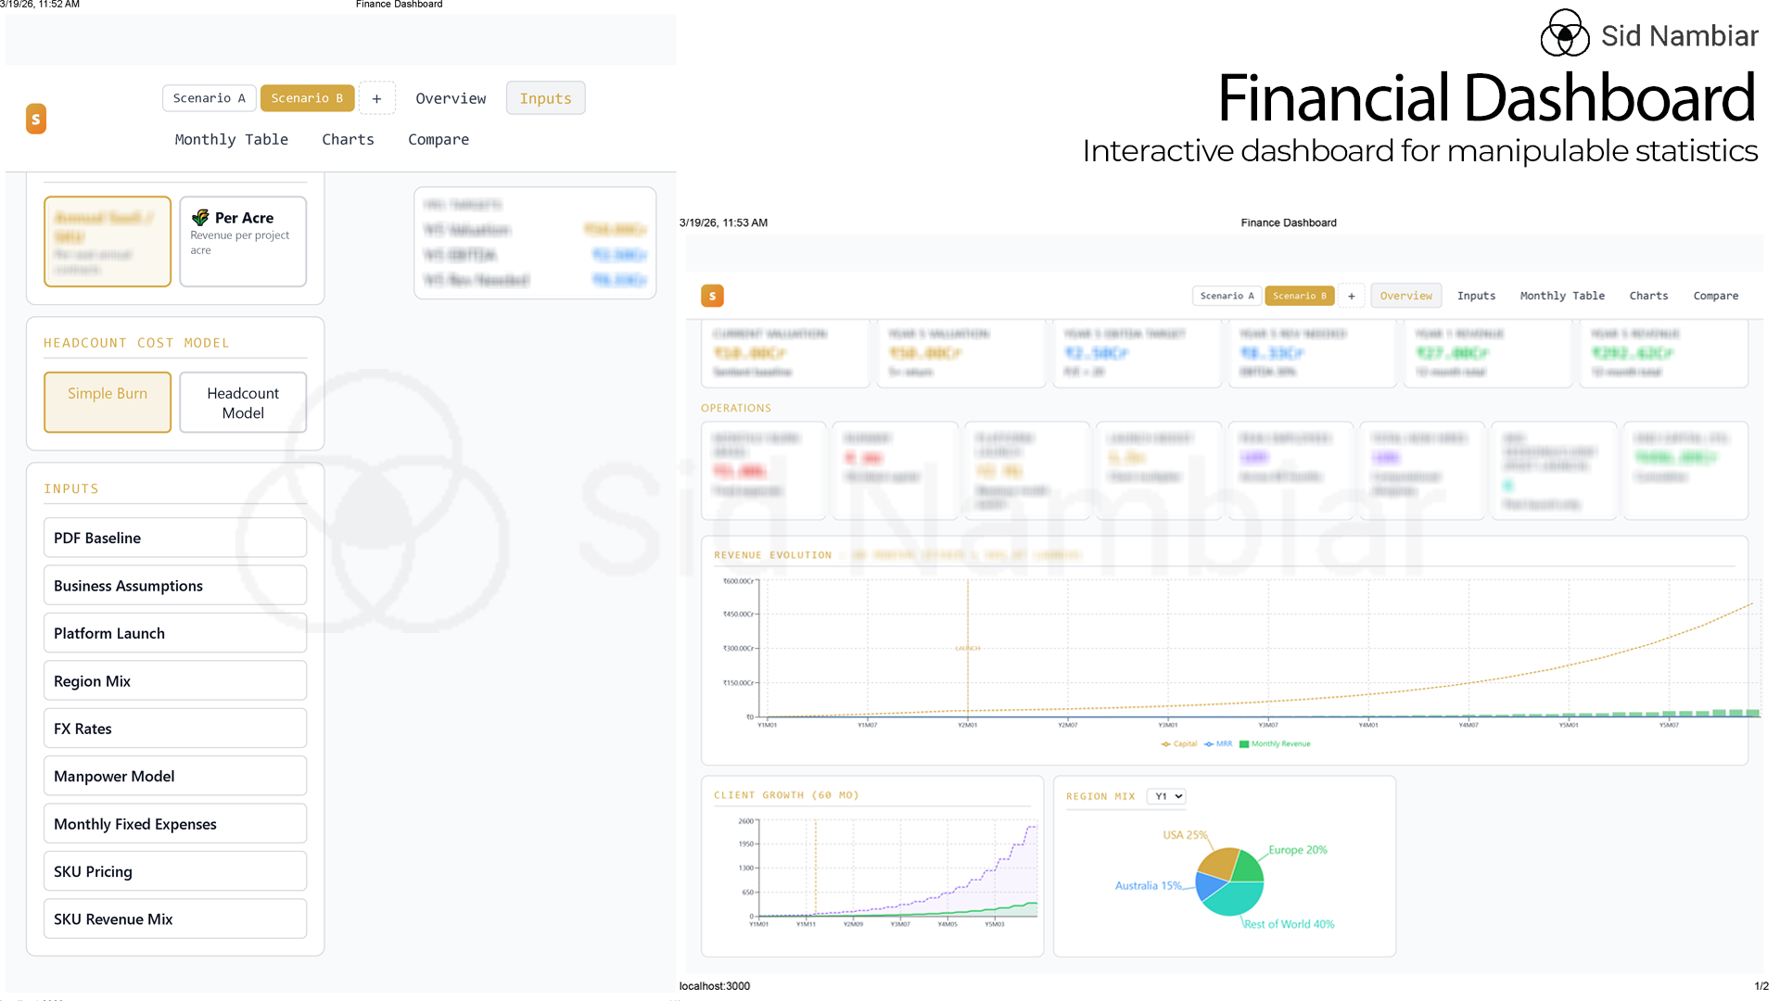
Task: Click the Europe 20% pie slice
Action: (x=1248, y=866)
